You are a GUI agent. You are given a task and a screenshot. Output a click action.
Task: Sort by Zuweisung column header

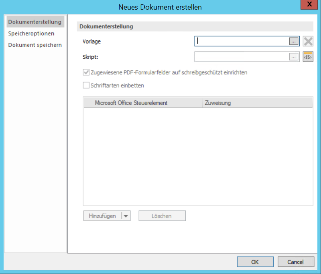point(257,103)
